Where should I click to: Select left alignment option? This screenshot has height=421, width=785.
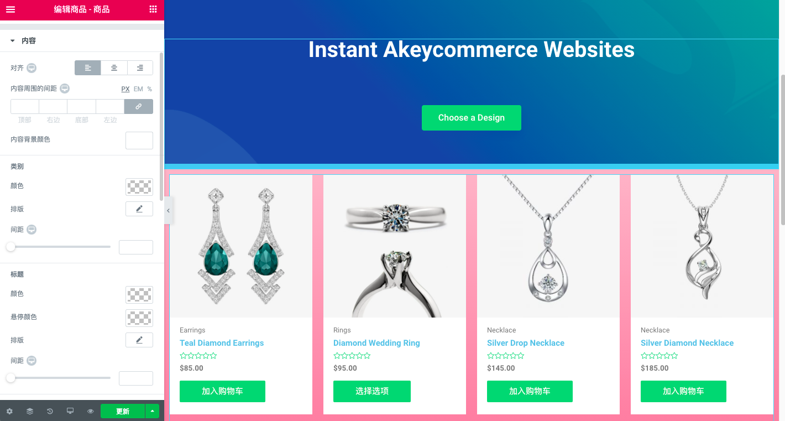pos(88,67)
